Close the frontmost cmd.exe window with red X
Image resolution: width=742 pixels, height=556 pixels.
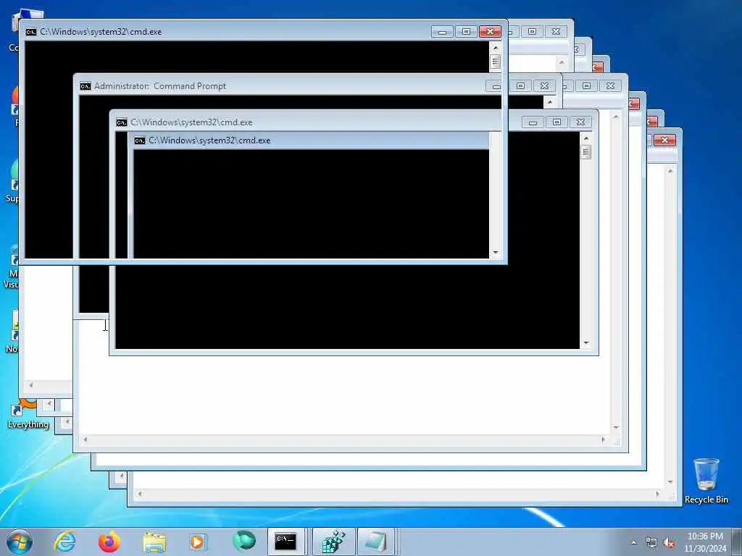tap(491, 32)
